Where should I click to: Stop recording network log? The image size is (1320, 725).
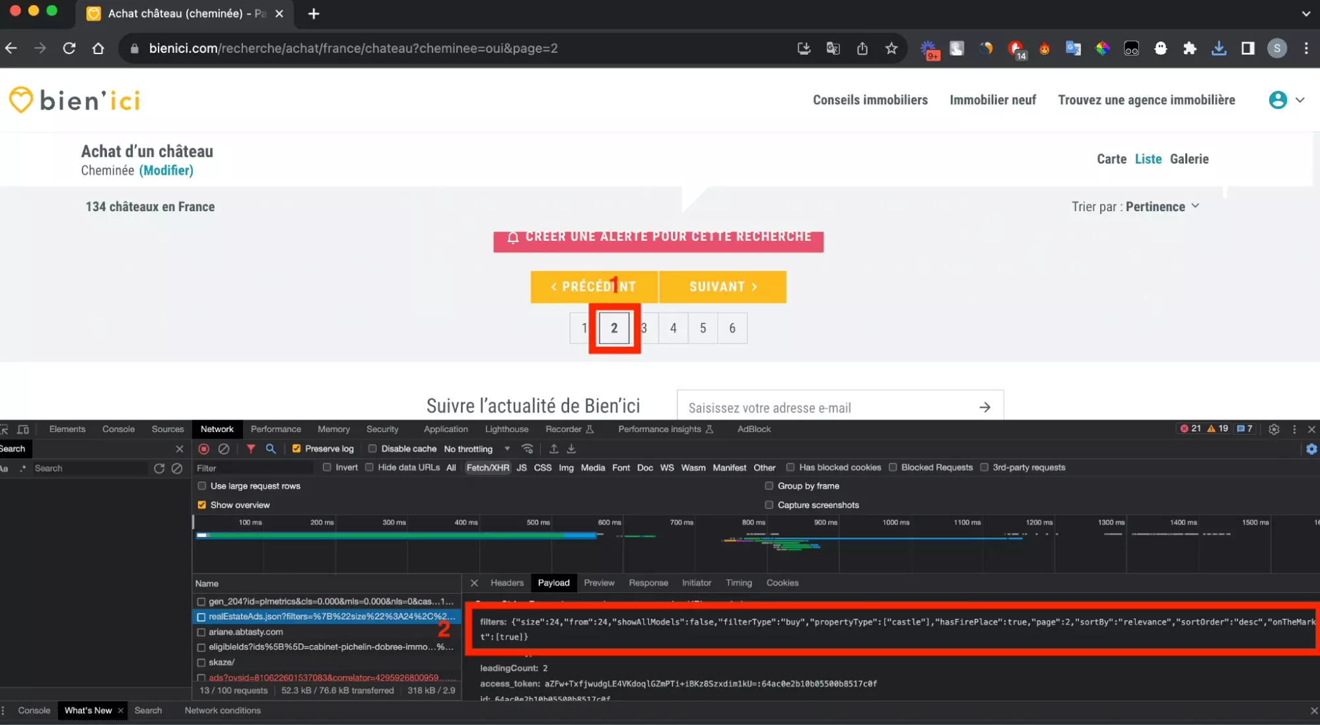[203, 449]
